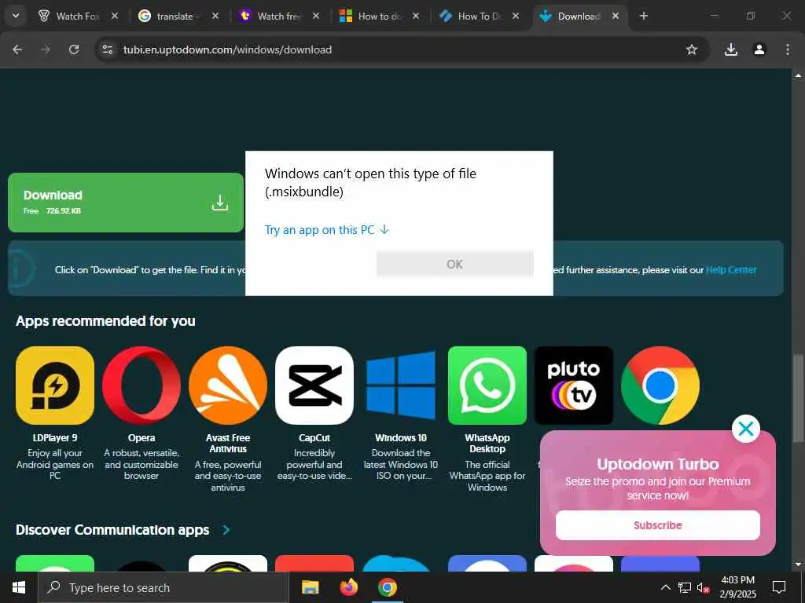Image resolution: width=805 pixels, height=603 pixels.
Task: Open the CapCut app icon
Action: (x=314, y=385)
